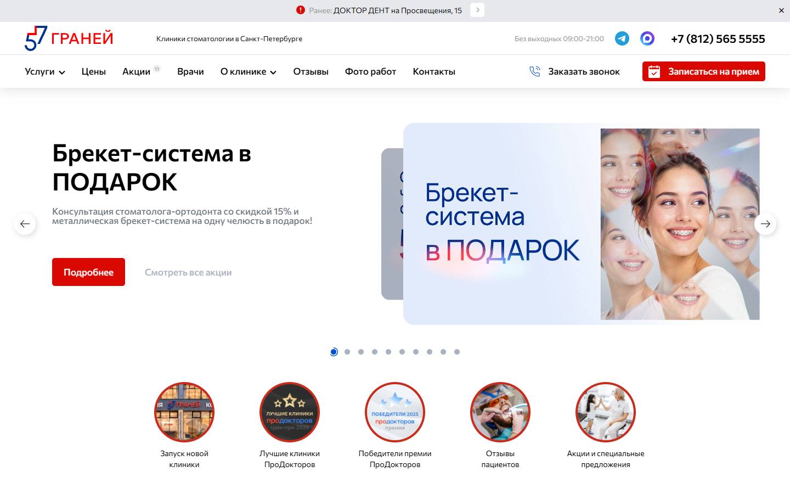The image size is (790, 494).
Task: Go to previous slide with left arrow
Action: pyautogui.click(x=25, y=224)
